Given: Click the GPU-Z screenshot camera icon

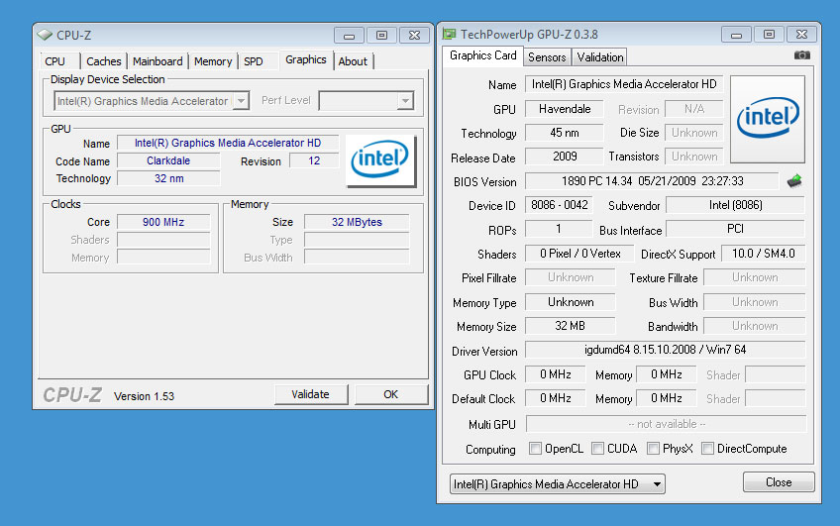Looking at the screenshot, I should coord(801,55).
